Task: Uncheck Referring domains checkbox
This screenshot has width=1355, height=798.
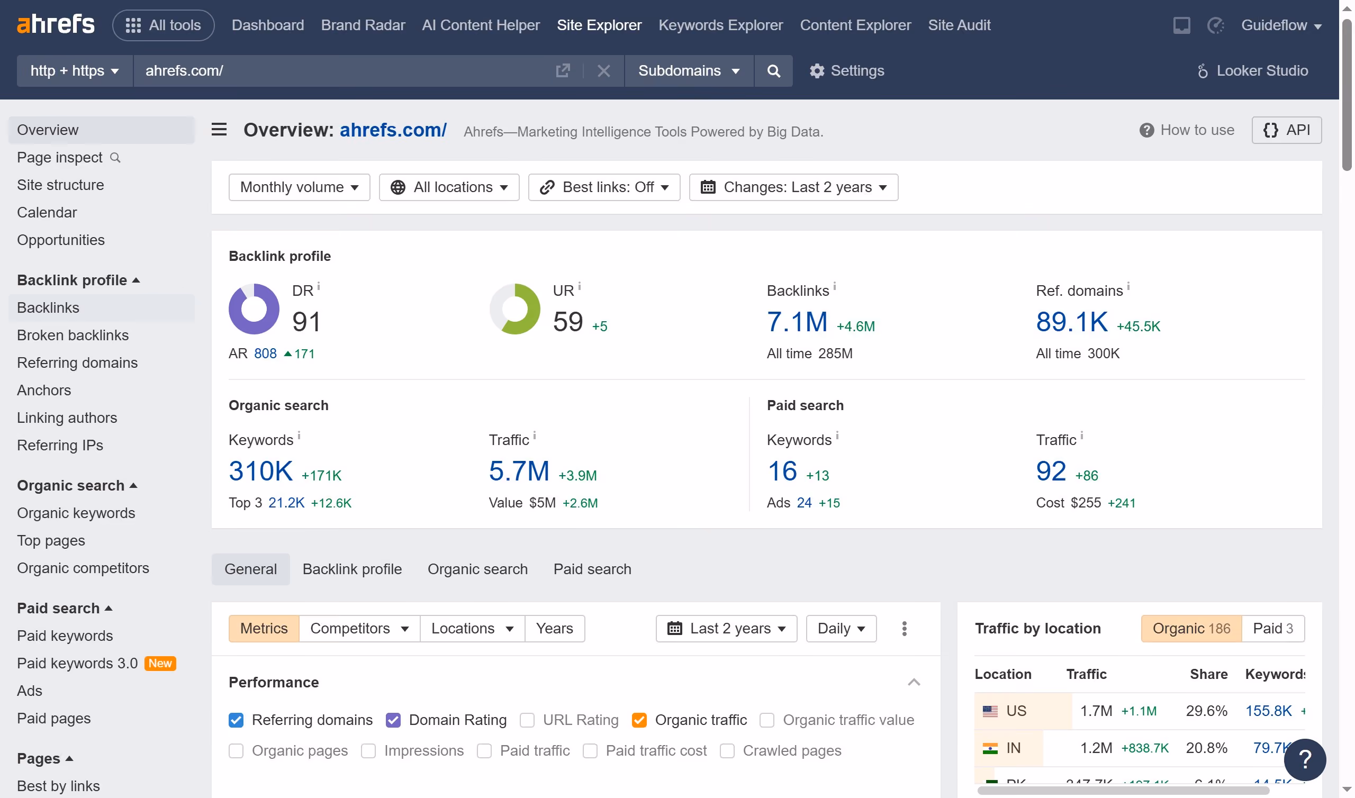Action: click(x=236, y=720)
